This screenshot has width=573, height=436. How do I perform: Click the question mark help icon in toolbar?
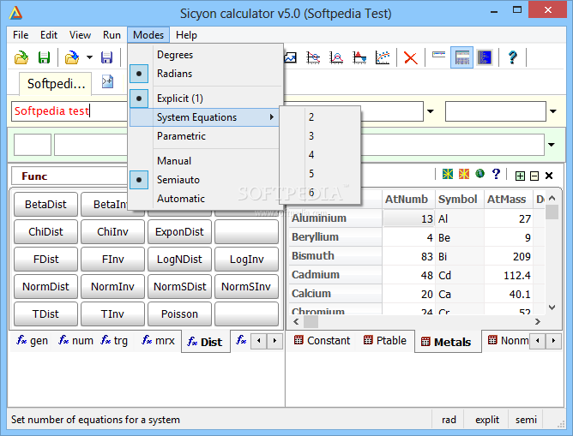tap(513, 57)
